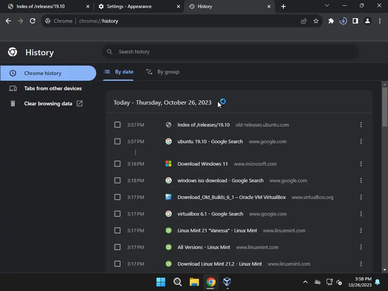Show hidden system tray icons

pyautogui.click(x=305, y=282)
